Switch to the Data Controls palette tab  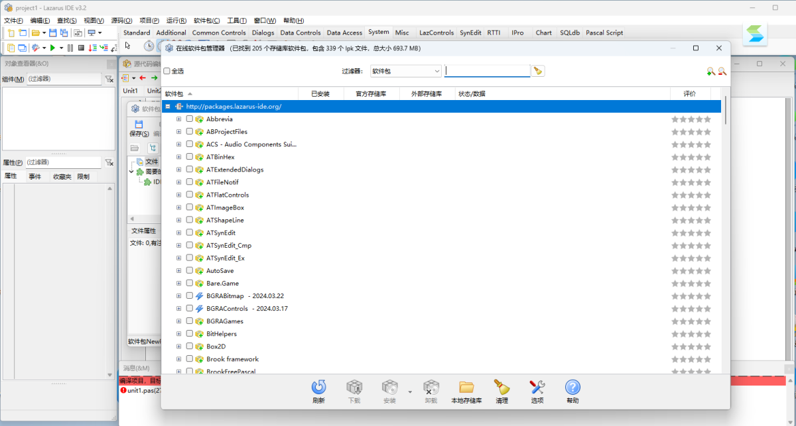pyautogui.click(x=300, y=32)
